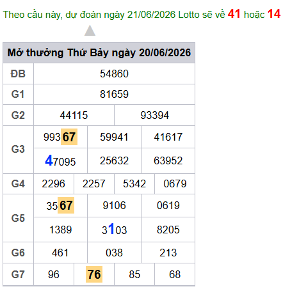Click the red predicted number 41
Image resolution: width=283 pixels, height=289 pixels.
point(234,14)
